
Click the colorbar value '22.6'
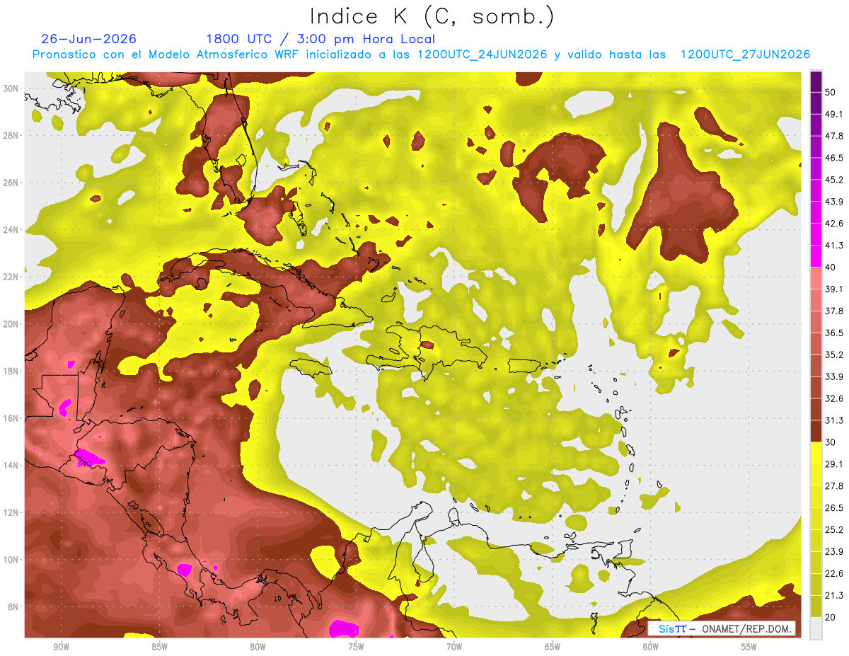point(834,574)
